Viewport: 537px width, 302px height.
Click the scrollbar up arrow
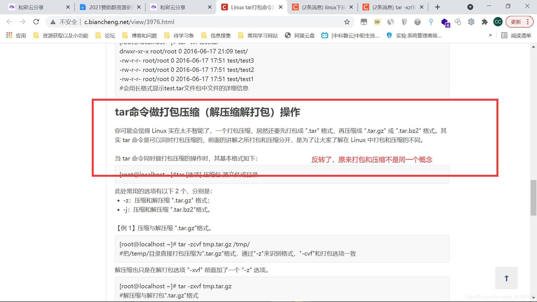pos(533,47)
